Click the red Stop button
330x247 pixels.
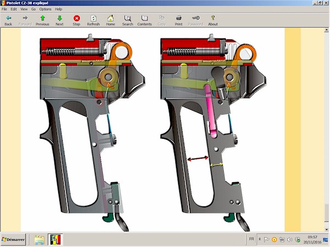[x=76, y=20]
